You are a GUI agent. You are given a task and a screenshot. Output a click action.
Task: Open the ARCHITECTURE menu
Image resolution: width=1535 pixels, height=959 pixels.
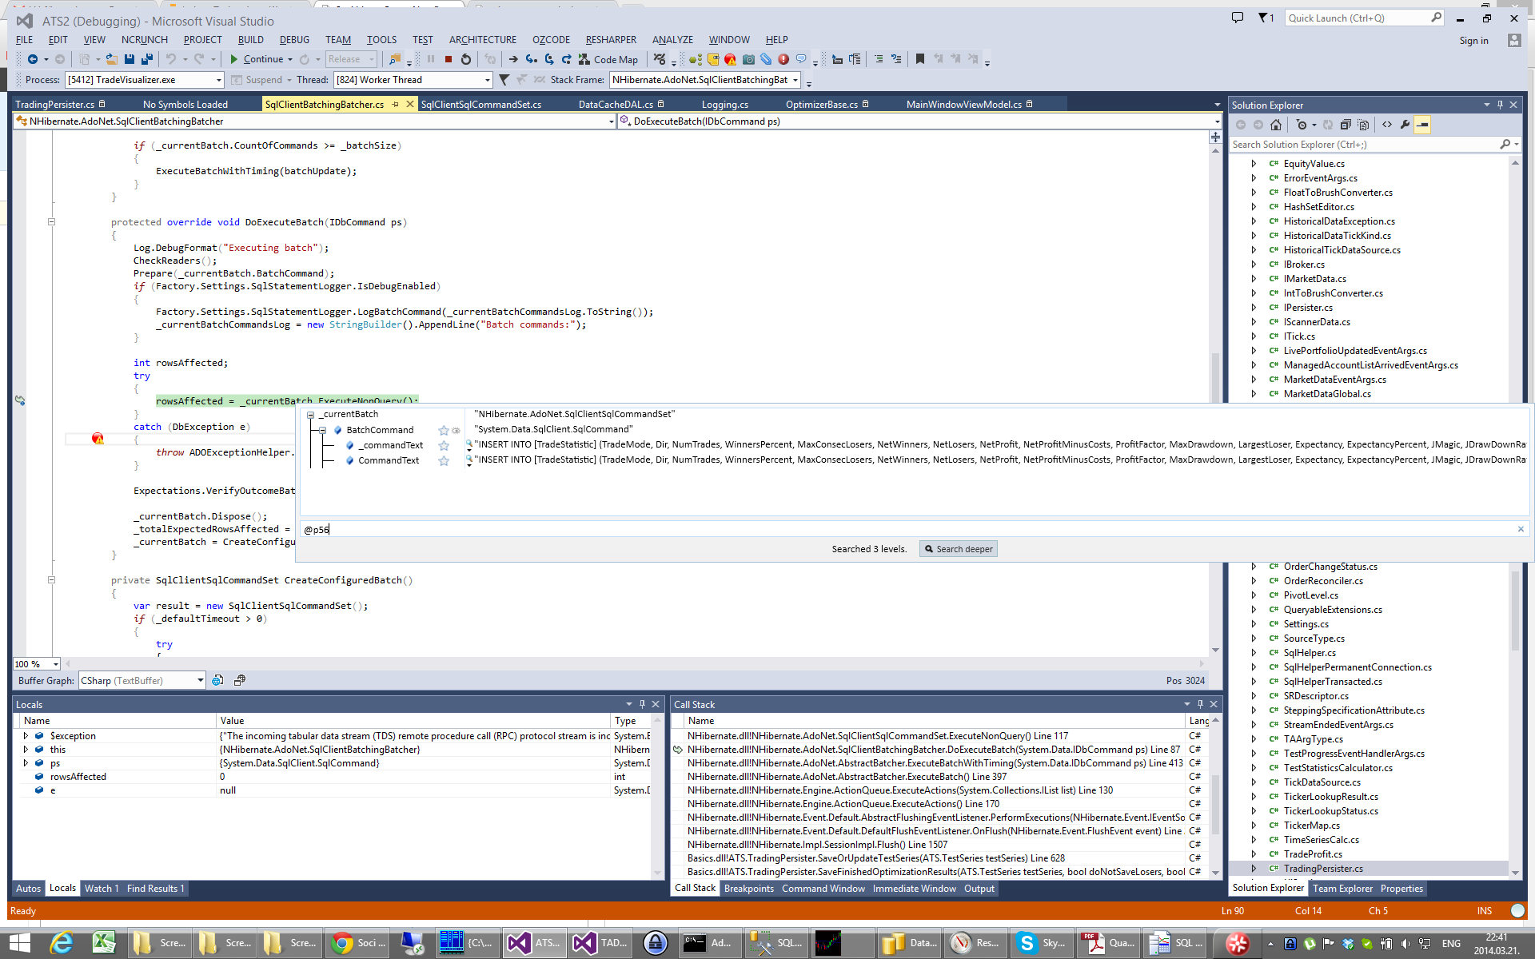pyautogui.click(x=482, y=39)
